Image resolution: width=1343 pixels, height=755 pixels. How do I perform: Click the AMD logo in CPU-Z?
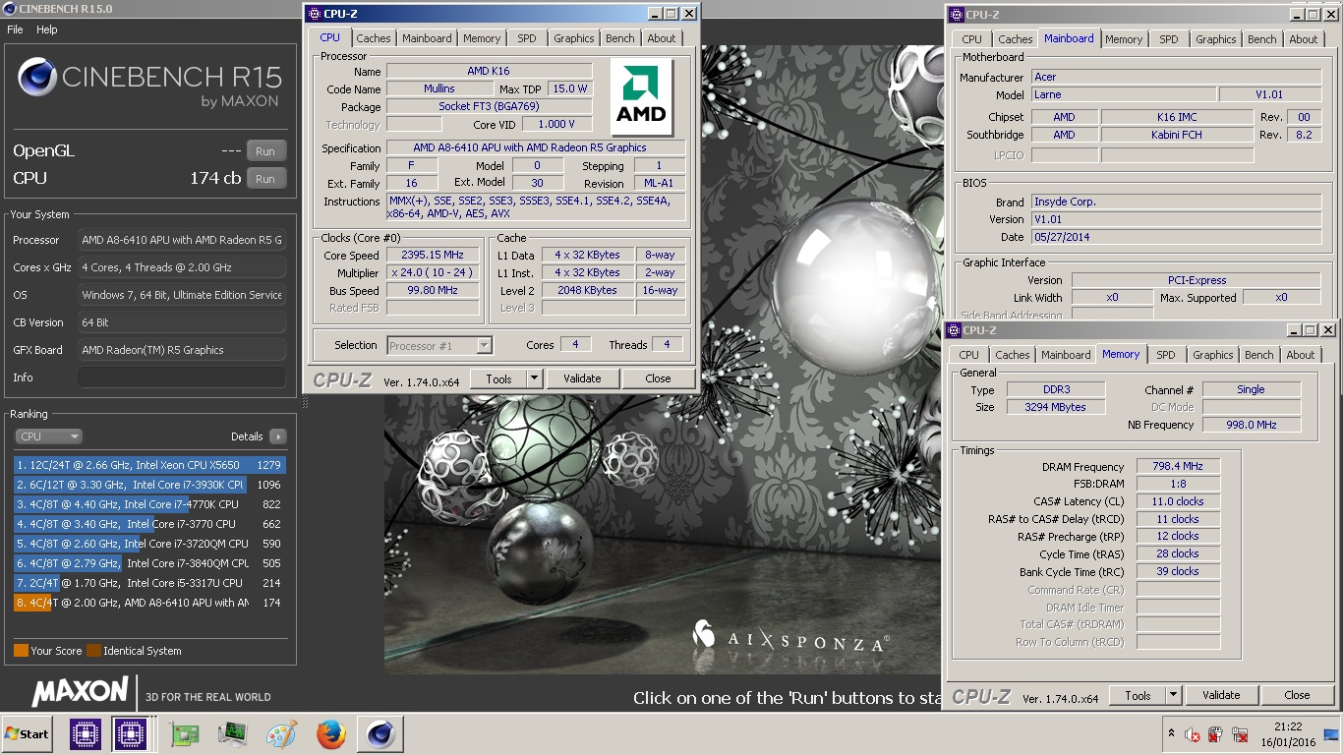pyautogui.click(x=641, y=97)
